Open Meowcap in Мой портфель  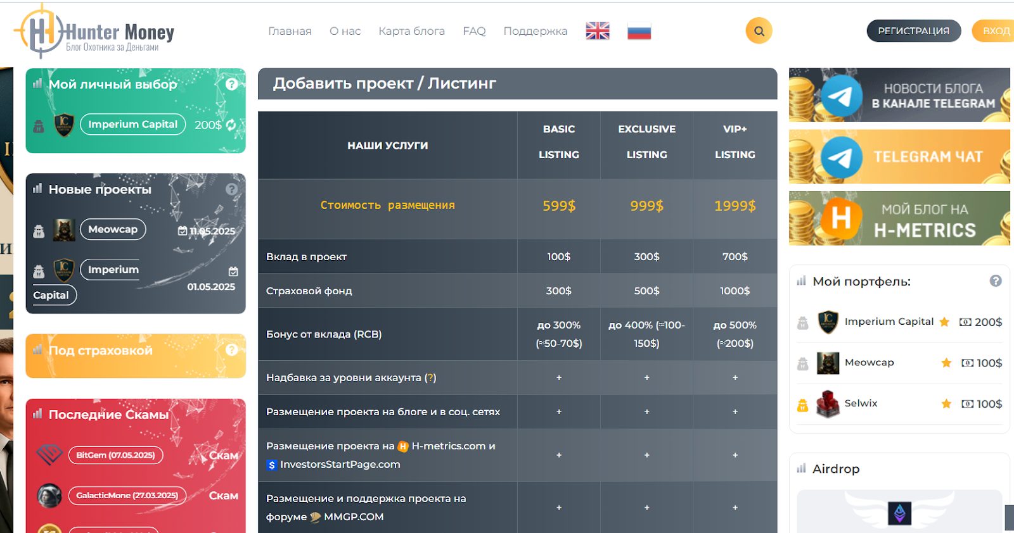[x=870, y=362]
